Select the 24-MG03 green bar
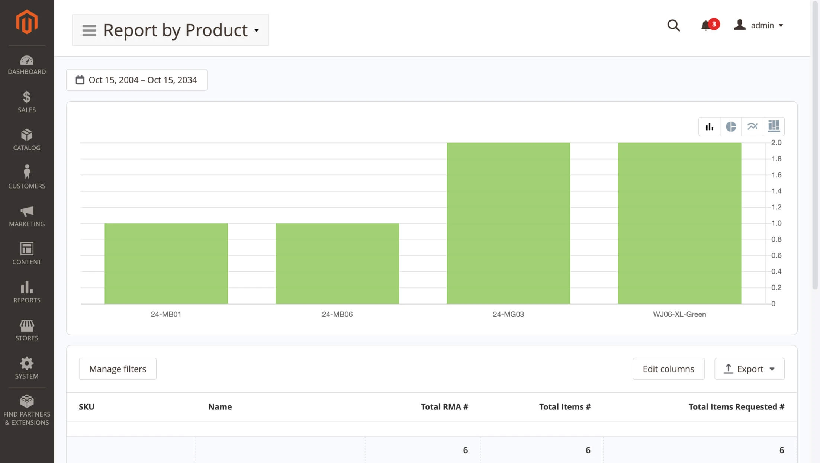820x463 pixels. coord(508,223)
